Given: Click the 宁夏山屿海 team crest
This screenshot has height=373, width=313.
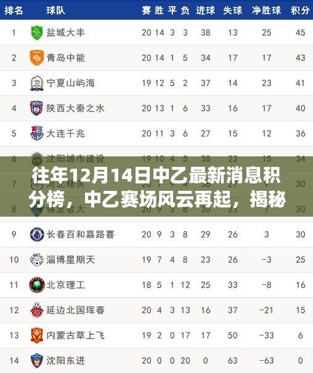Looking at the screenshot, I should pyautogui.click(x=37, y=83).
